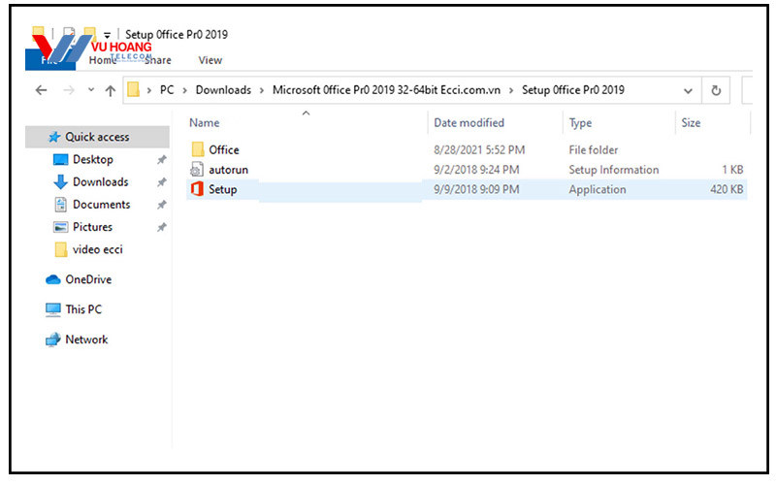This screenshot has height=485, width=776.
Task: Click the Quick access star icon
Action: [54, 137]
